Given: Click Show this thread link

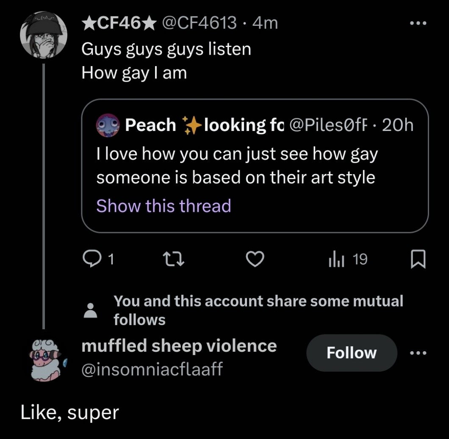Looking at the screenshot, I should (x=164, y=206).
